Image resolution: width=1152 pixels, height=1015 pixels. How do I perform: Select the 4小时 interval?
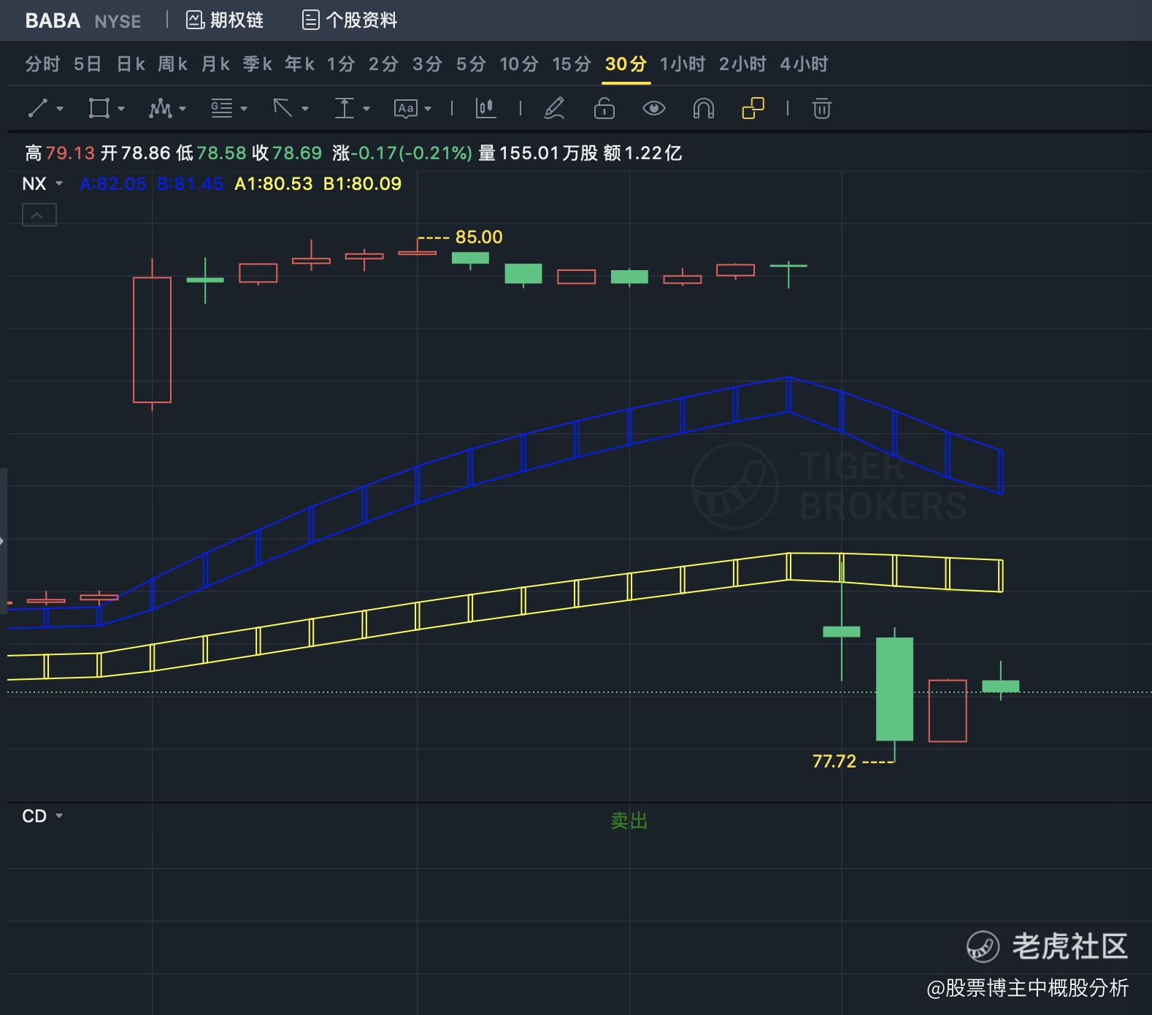pyautogui.click(x=804, y=64)
